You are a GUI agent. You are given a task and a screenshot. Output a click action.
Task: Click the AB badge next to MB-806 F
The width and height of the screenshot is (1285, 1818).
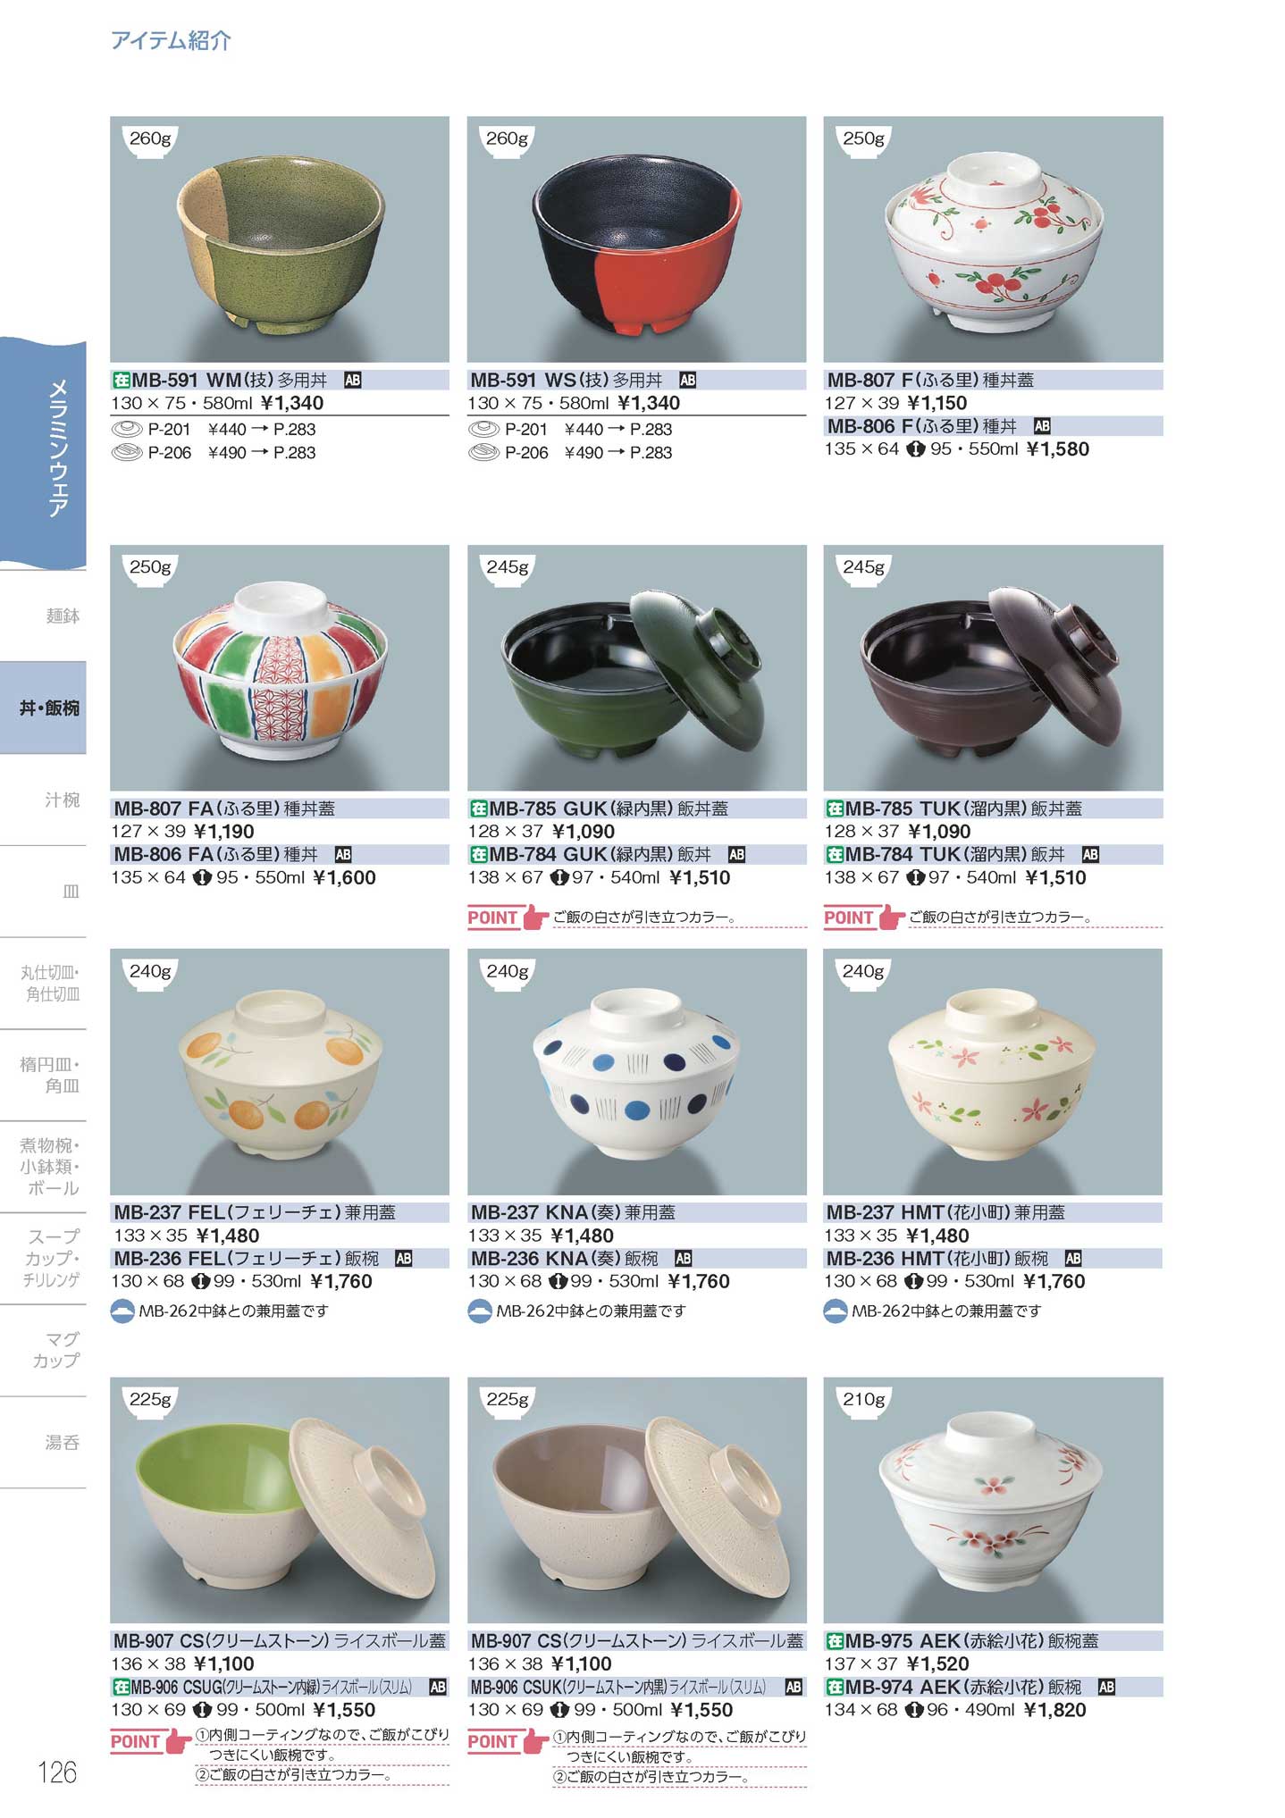point(1042,426)
